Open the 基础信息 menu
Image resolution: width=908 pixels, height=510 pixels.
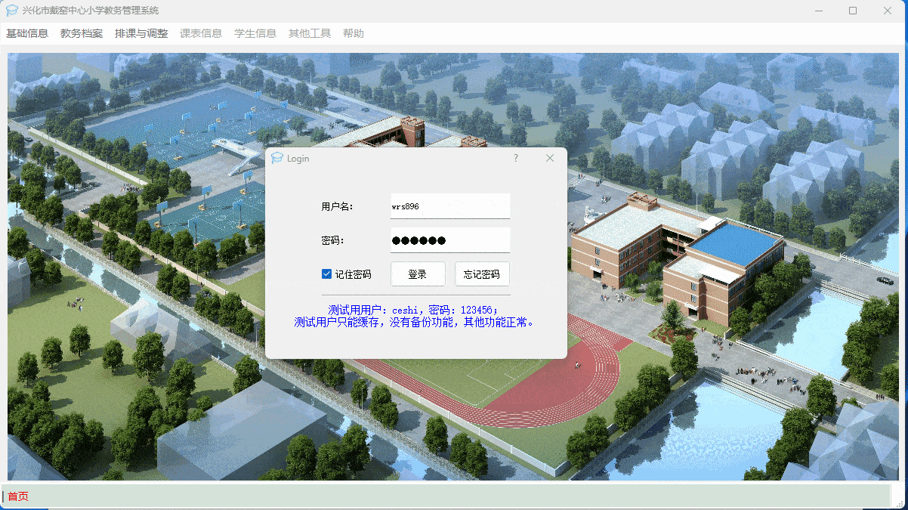[27, 33]
